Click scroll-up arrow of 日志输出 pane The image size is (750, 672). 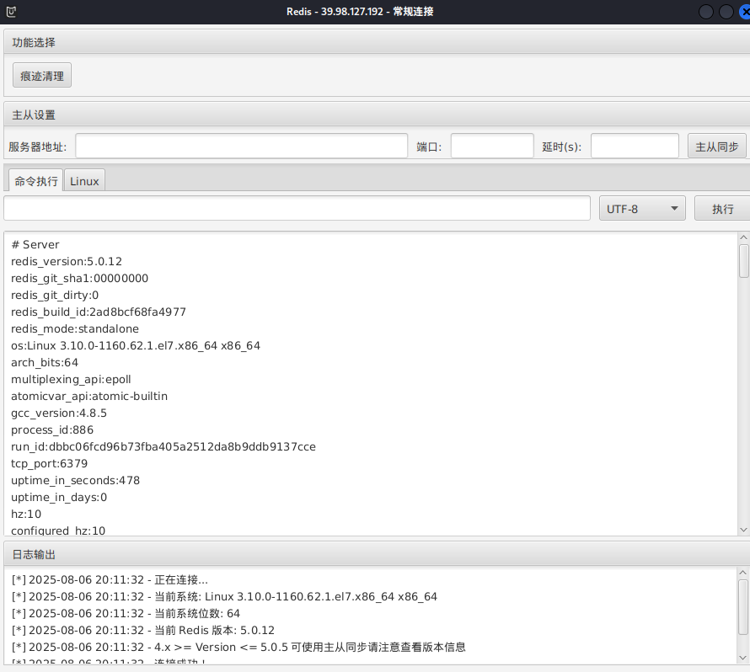click(x=742, y=572)
